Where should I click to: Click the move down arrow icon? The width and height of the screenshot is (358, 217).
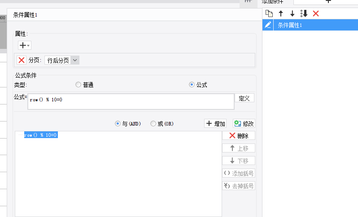(x=292, y=13)
